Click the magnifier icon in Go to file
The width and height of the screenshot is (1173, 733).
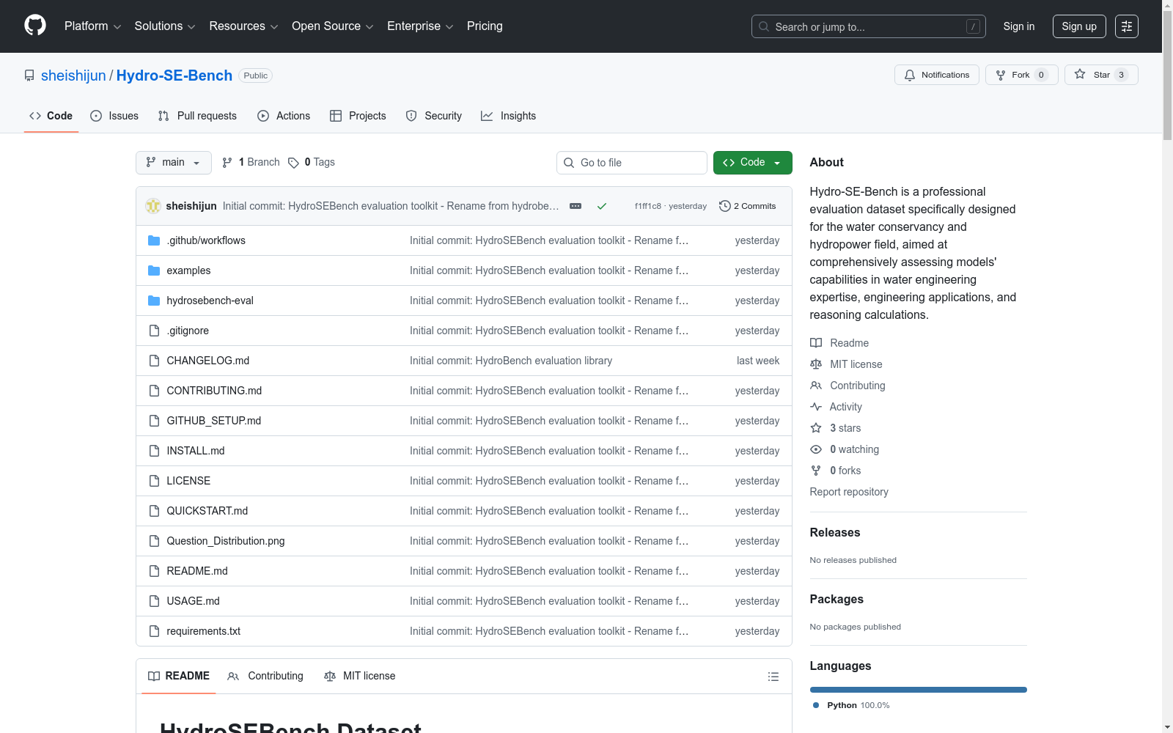pyautogui.click(x=569, y=163)
